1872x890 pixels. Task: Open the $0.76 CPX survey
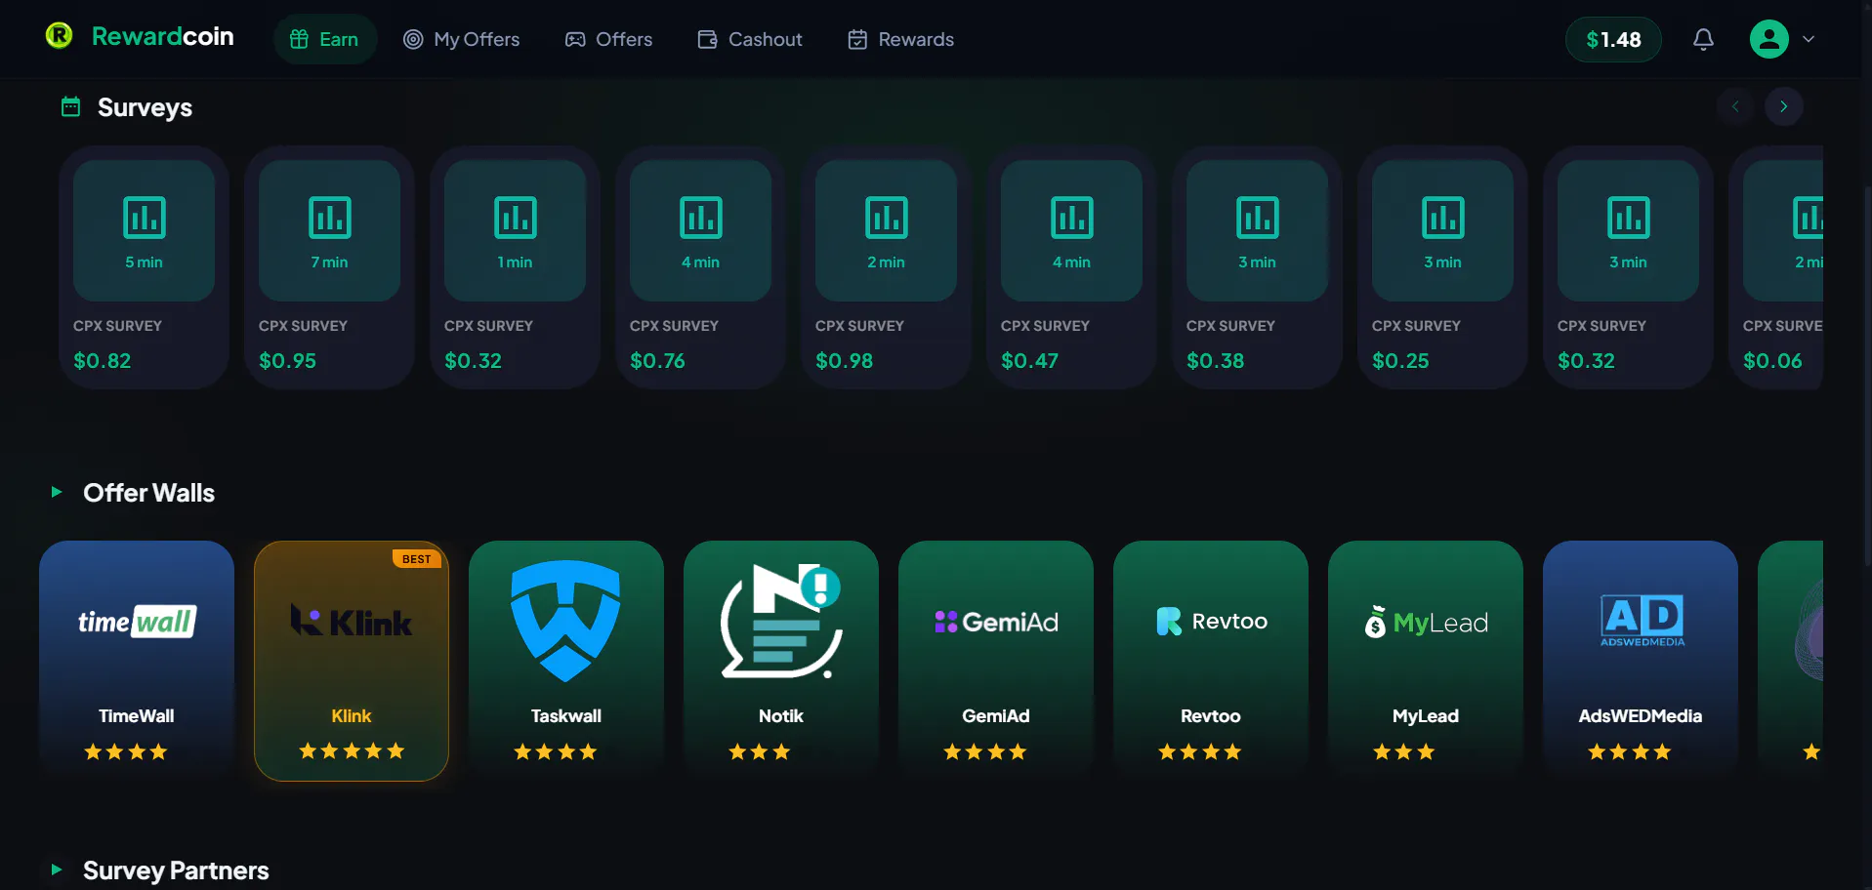click(x=700, y=267)
